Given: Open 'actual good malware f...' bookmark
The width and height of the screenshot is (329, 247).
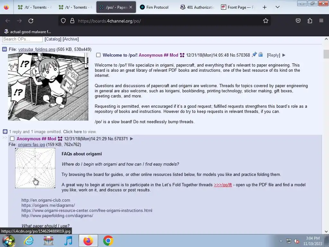Looking at the screenshot, I should (28, 32).
